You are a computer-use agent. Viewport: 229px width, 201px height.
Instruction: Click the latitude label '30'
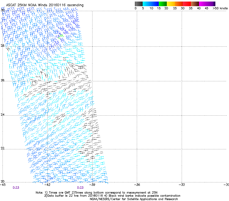point(2,10)
